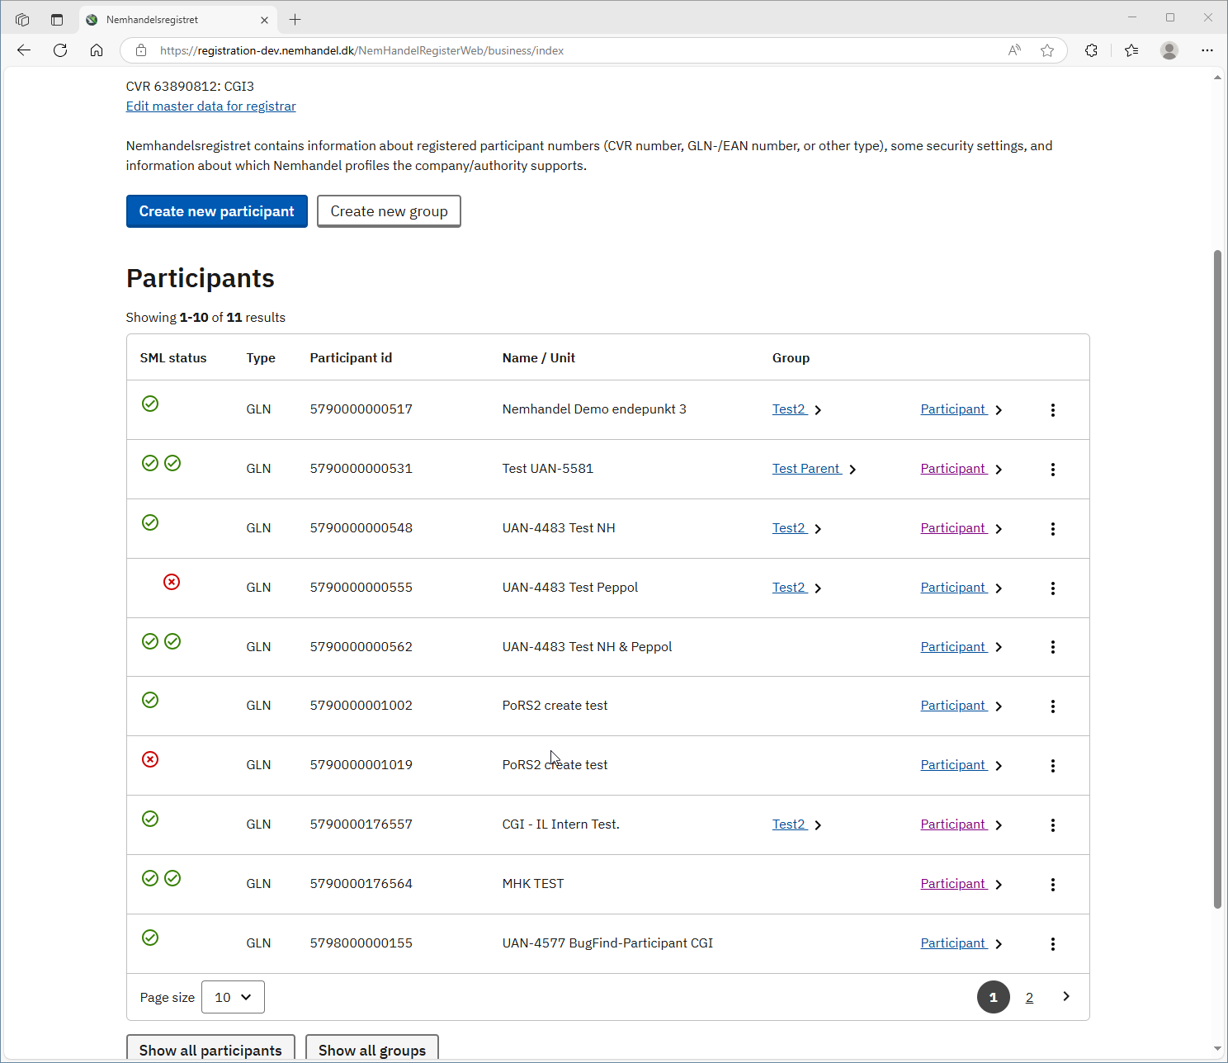Open the workspaces icon
Screen dimensions: 1228x1063
click(22, 19)
